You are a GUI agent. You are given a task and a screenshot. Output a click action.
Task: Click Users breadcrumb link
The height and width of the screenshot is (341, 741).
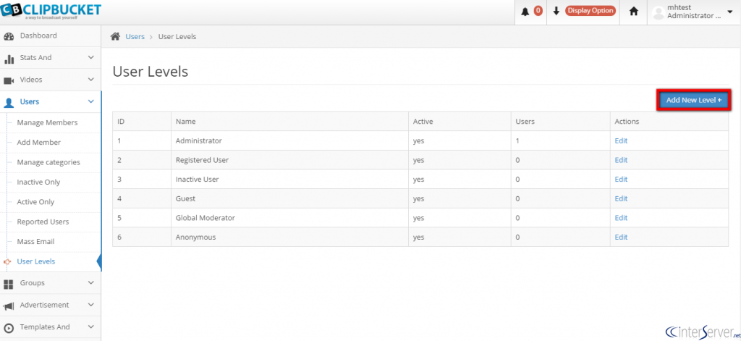click(135, 36)
